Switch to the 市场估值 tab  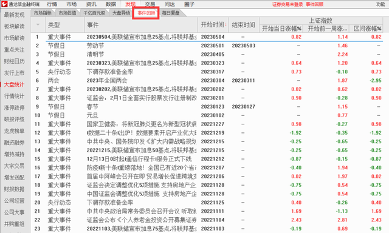(x=67, y=13)
